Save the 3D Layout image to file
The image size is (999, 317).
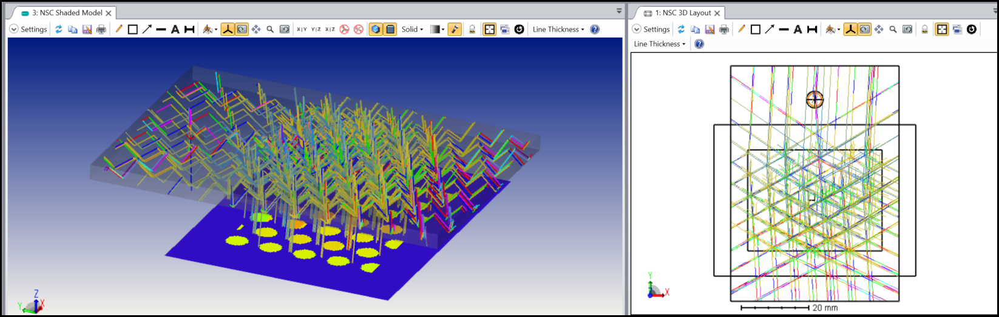(x=709, y=29)
